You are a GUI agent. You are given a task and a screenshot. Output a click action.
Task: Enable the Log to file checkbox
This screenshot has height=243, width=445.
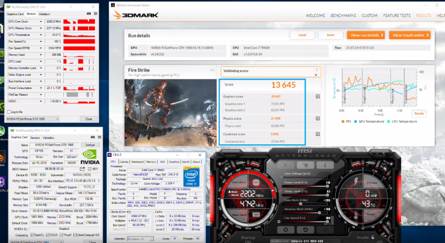click(8, 112)
